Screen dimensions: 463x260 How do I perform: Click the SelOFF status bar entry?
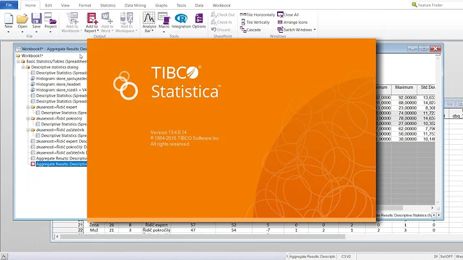[x=446, y=256]
